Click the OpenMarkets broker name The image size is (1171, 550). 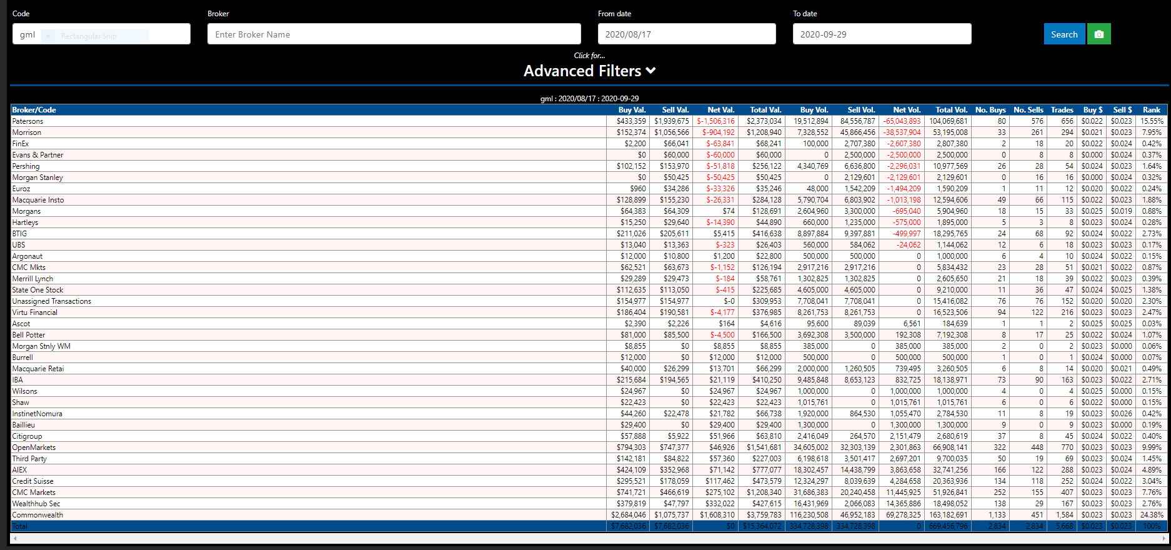(x=34, y=447)
